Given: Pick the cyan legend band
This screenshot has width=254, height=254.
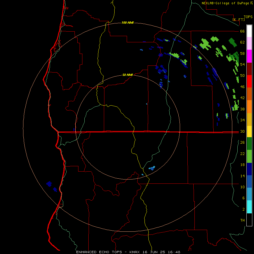Looking at the screenshot, I should tap(249, 207).
